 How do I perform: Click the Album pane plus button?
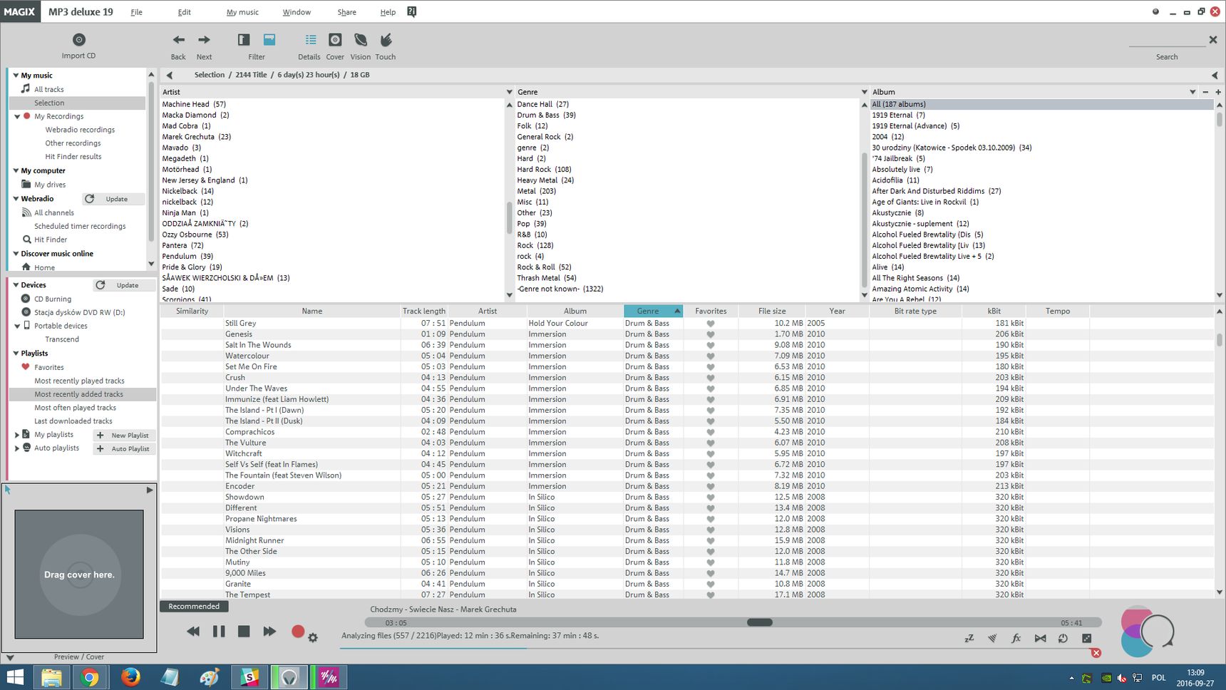click(1218, 92)
